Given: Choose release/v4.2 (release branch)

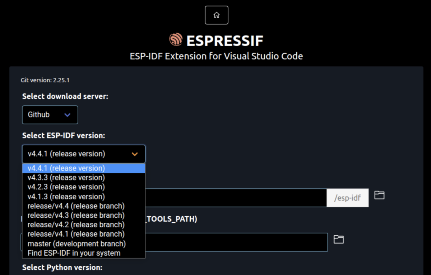Looking at the screenshot, I should [x=84, y=225].
